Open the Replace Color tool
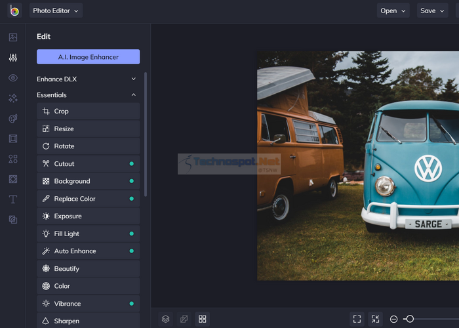Image resolution: width=459 pixels, height=328 pixels. tap(88, 199)
